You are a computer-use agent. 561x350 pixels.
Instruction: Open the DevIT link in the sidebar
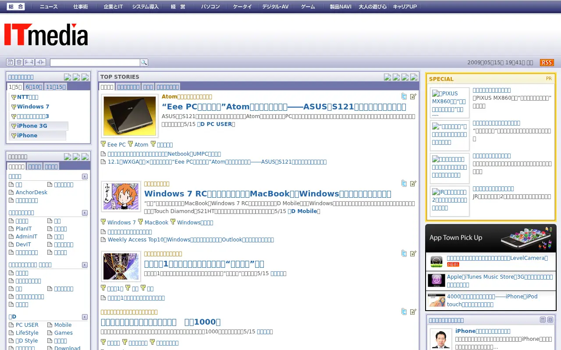(x=23, y=245)
